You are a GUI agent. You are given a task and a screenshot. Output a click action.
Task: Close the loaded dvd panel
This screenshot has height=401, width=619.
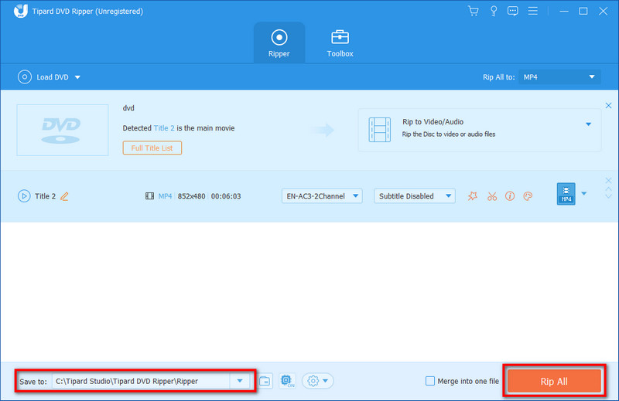[x=608, y=105]
